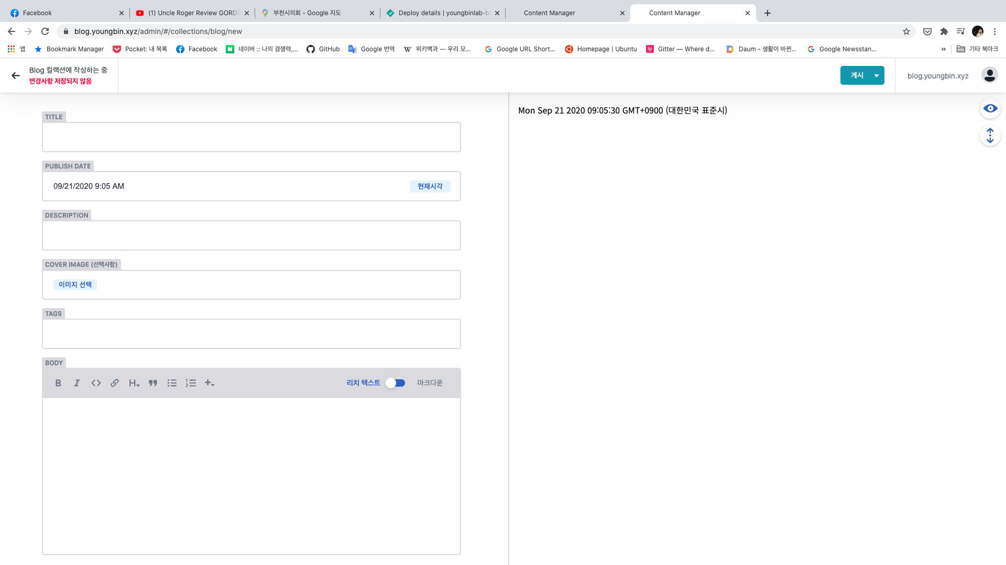Open the GitHub bookmark in bookmarks bar
Viewport: 1006px width, 565px height.
click(323, 49)
